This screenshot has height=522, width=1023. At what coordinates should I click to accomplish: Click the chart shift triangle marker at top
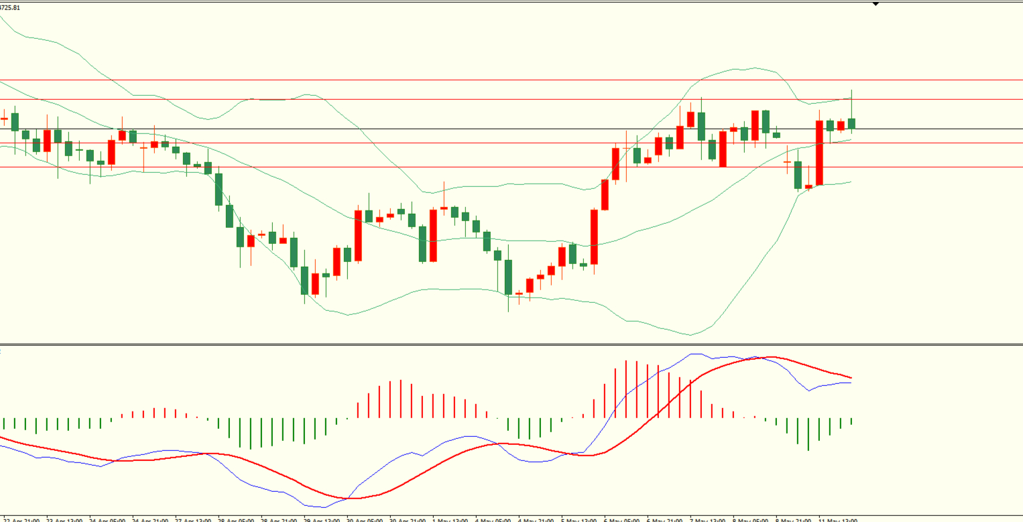click(875, 4)
